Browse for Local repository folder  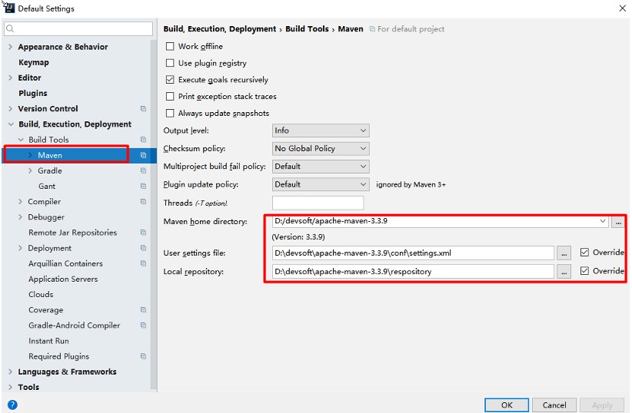564,271
